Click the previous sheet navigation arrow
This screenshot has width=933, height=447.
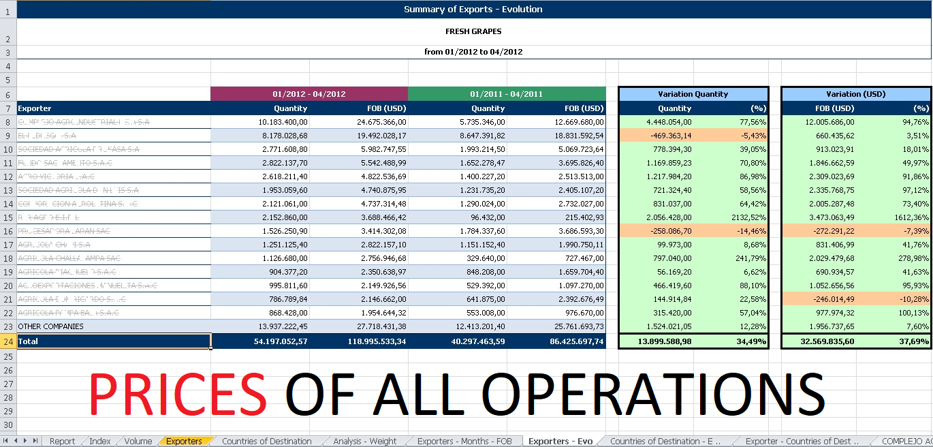16,442
